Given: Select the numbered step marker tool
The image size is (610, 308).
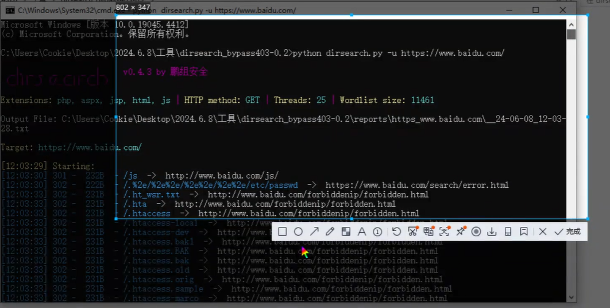Looking at the screenshot, I should (x=377, y=232).
